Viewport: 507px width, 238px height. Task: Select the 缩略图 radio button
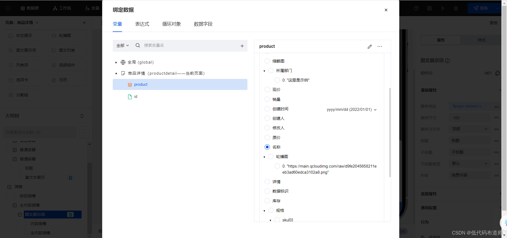(x=267, y=61)
